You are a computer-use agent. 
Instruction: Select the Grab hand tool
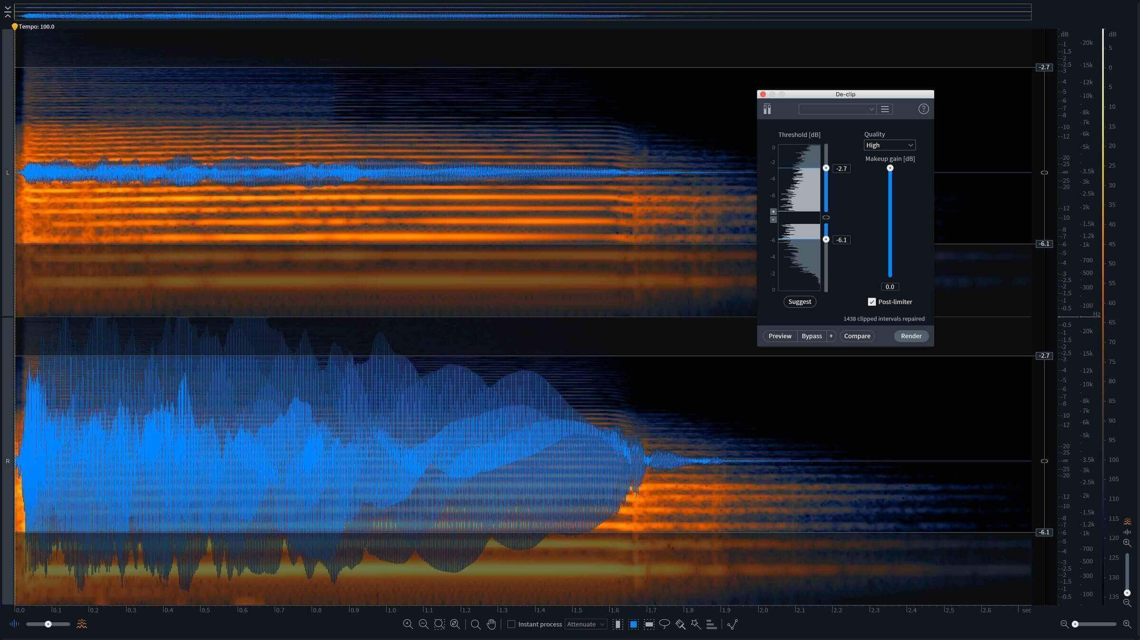491,624
